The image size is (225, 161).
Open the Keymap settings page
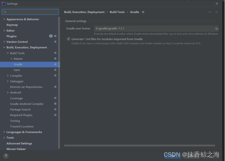[x=12, y=25]
